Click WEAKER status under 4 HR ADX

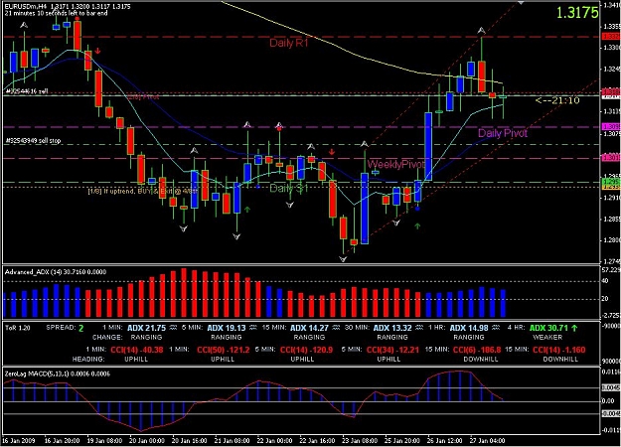click(x=547, y=338)
